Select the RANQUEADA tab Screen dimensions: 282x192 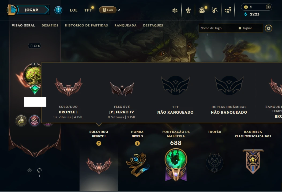coord(125,25)
